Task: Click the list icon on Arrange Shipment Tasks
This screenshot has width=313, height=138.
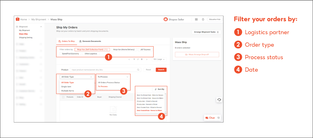Action: tap(218, 32)
